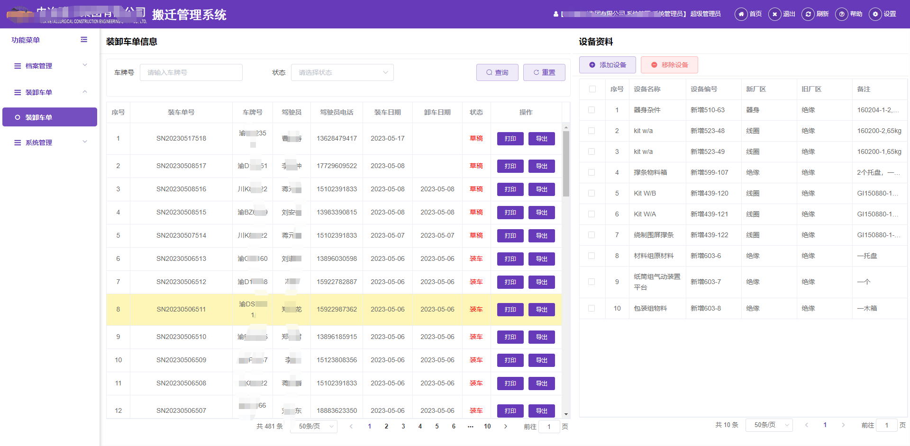Select row with order SN20230506513
Image resolution: width=910 pixels, height=446 pixels.
(x=334, y=259)
